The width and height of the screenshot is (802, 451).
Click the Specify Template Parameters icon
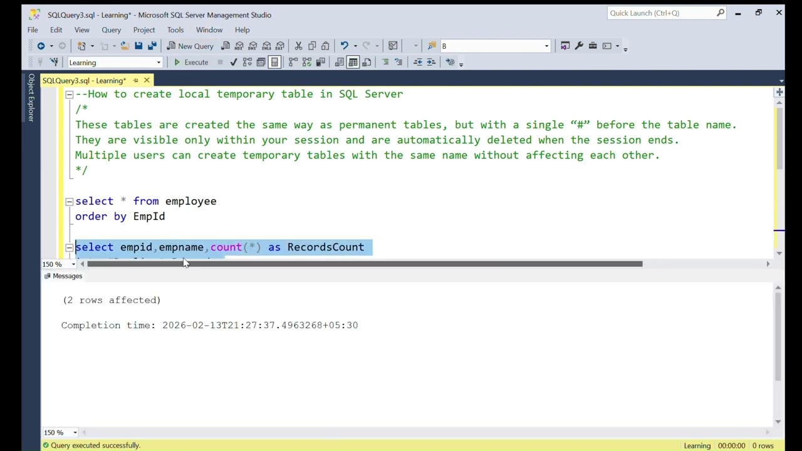point(450,62)
